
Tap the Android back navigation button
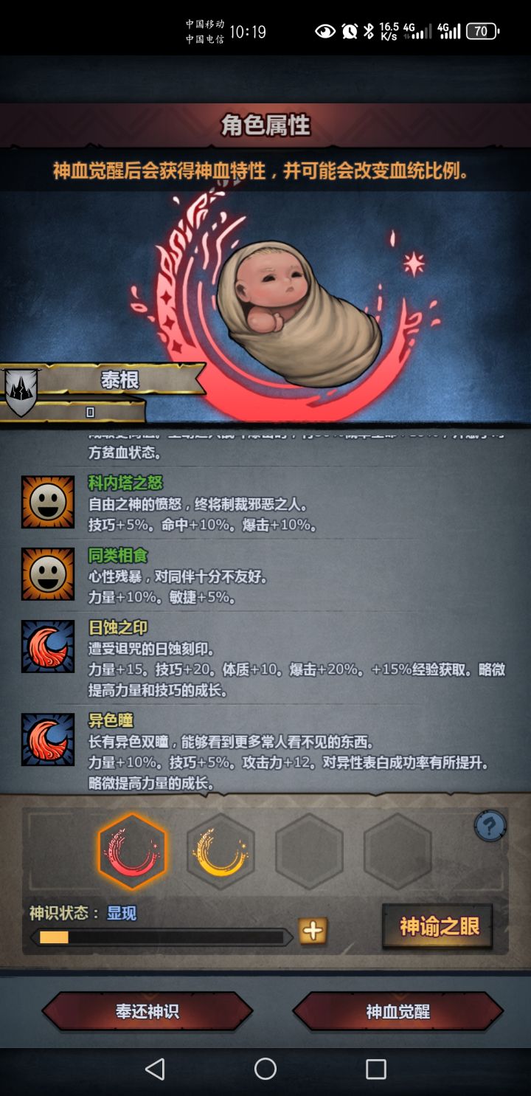pyautogui.click(x=155, y=1069)
